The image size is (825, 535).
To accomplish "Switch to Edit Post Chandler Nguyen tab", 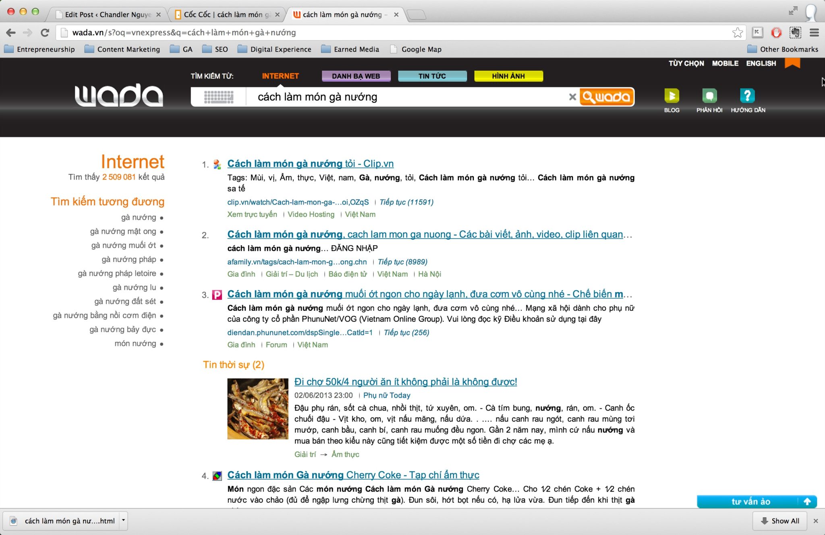I will (x=107, y=14).
